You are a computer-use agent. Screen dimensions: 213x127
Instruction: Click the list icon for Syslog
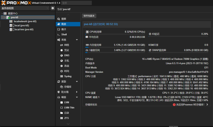[x=62, y=76]
